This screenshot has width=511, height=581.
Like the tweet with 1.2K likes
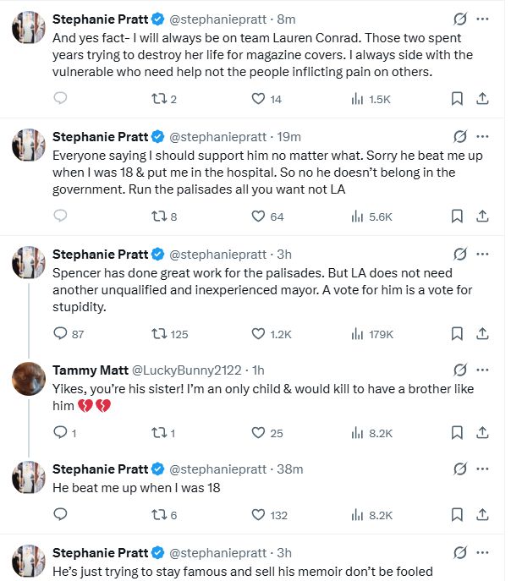[260, 334]
